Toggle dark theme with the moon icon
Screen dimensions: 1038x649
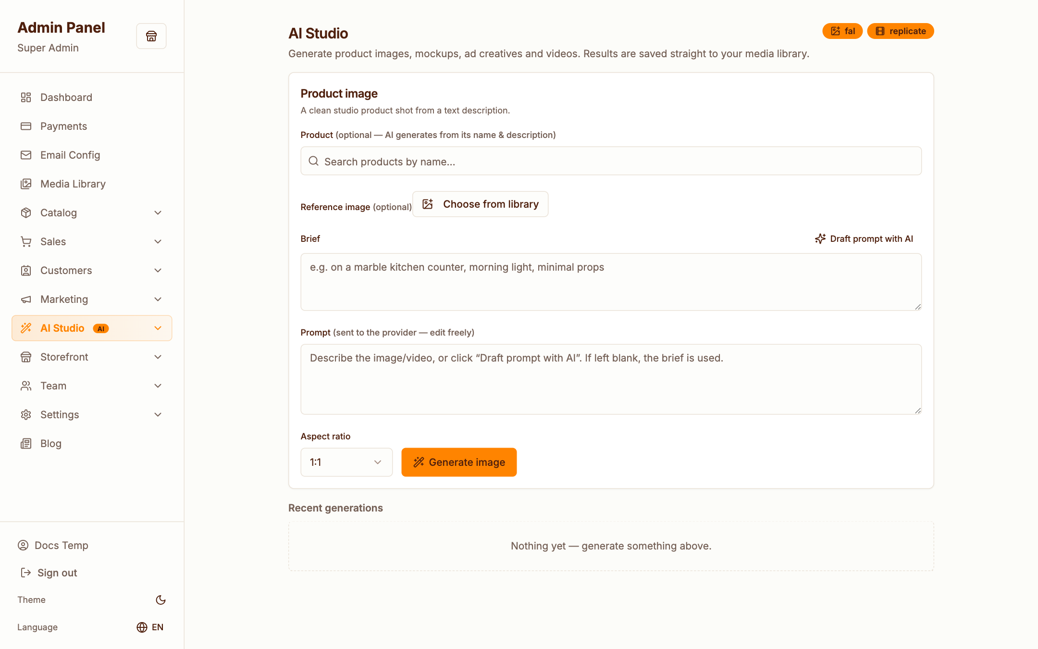(x=161, y=600)
